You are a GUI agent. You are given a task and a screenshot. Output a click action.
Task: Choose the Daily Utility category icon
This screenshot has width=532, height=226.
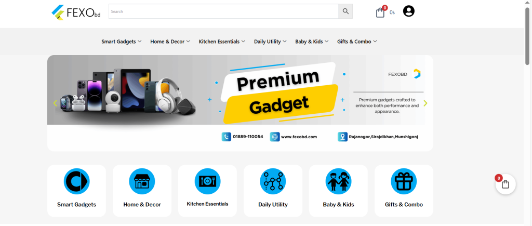coord(273,181)
